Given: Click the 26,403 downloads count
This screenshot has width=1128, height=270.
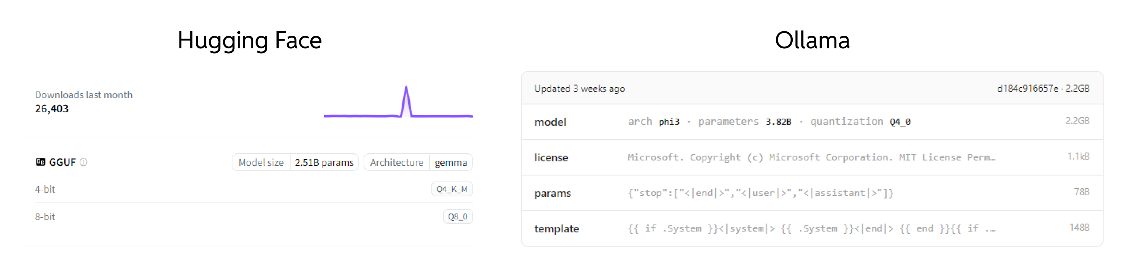Looking at the screenshot, I should click(52, 109).
